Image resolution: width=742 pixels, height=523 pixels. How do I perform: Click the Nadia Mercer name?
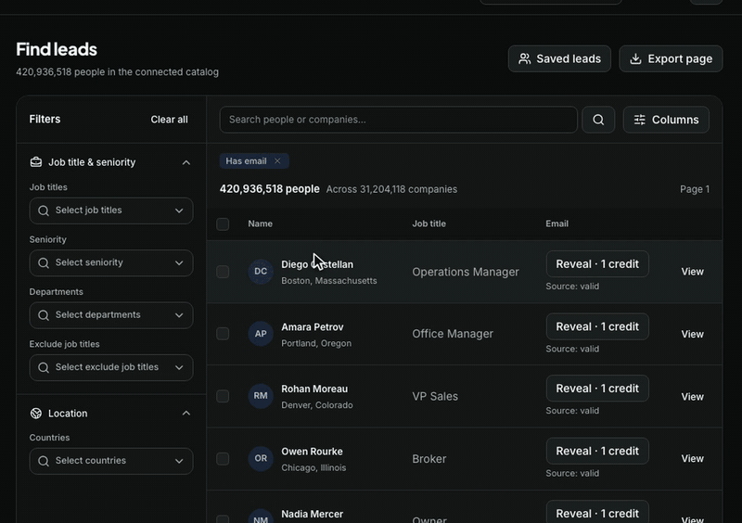312,514
